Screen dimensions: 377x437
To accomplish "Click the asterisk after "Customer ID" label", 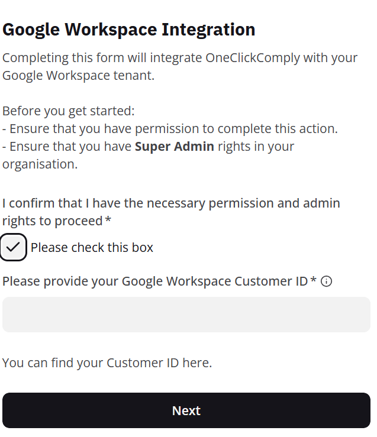I will [x=313, y=281].
